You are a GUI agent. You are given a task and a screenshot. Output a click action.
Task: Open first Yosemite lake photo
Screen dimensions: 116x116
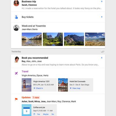[x=32, y=39]
